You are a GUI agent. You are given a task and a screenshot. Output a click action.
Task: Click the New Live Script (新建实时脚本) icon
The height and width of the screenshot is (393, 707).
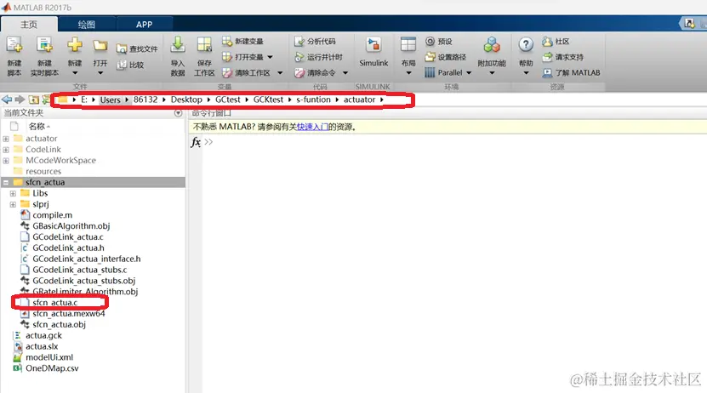[44, 46]
